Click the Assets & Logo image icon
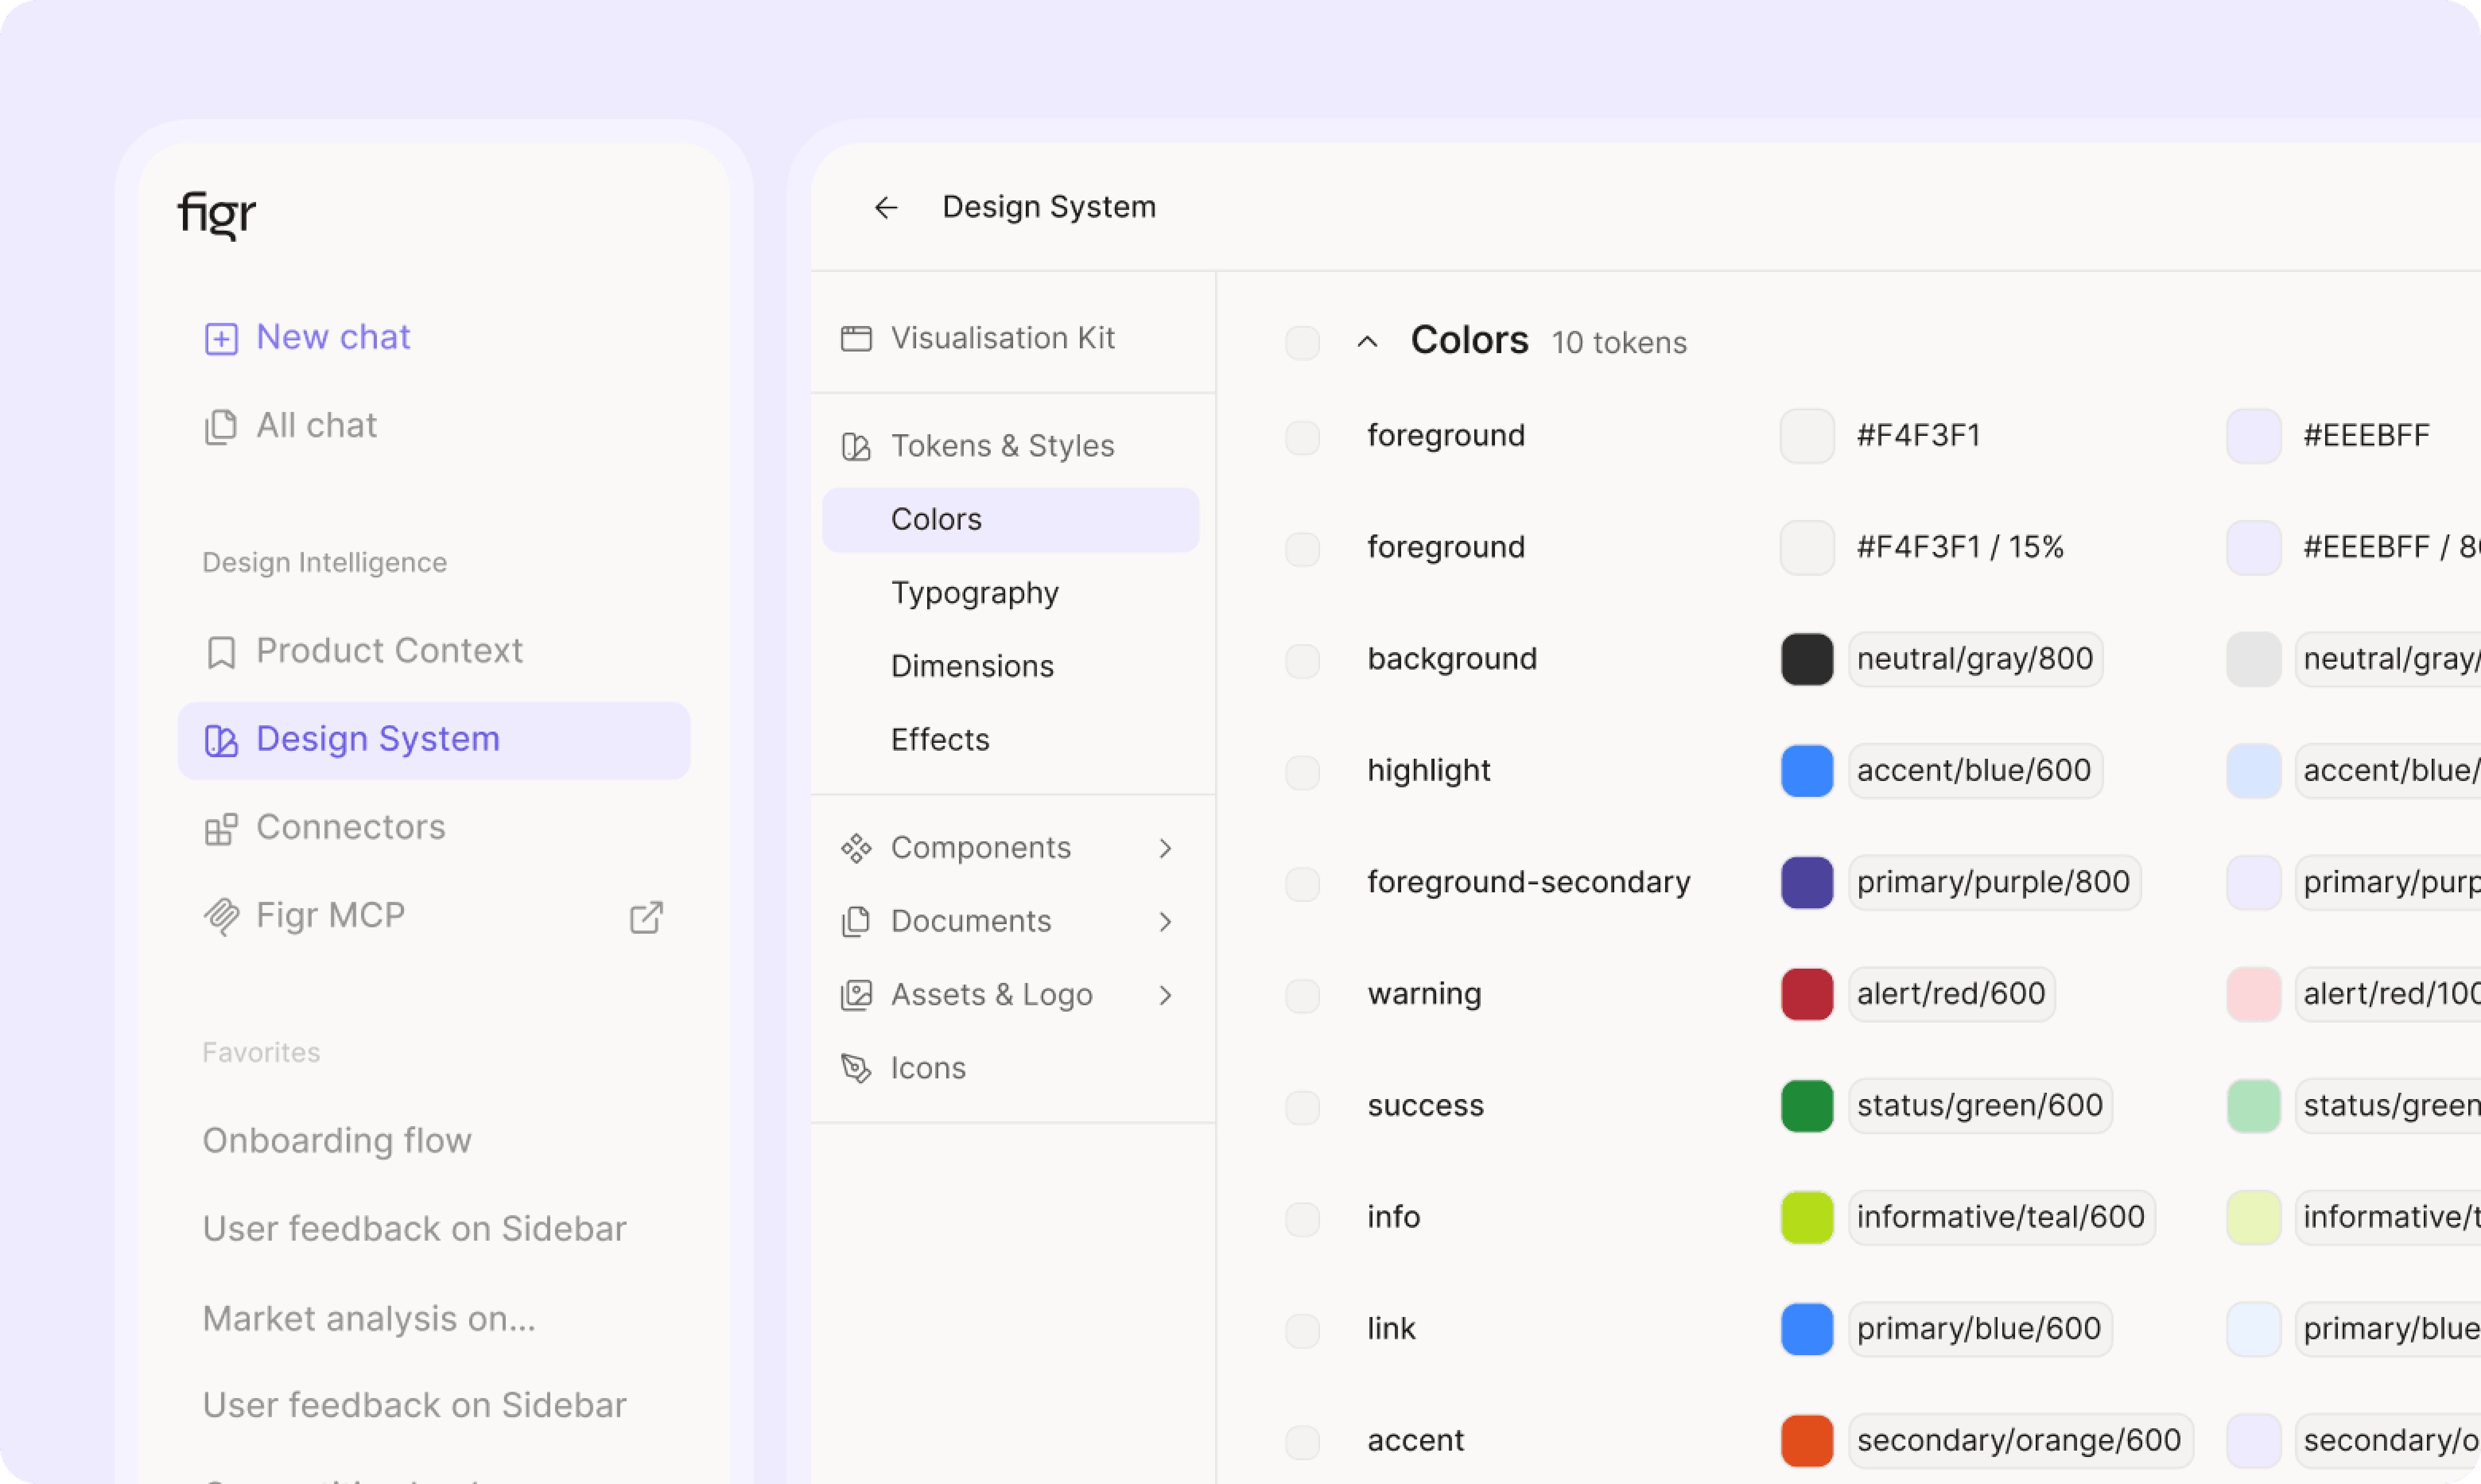 pos(856,995)
